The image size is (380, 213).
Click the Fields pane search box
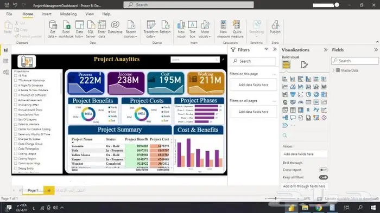click(x=355, y=61)
